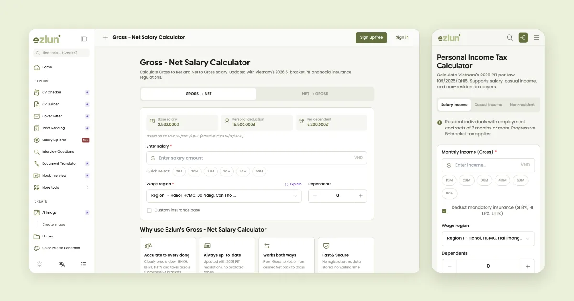
Task: Toggle light theme sun icon
Action: [x=40, y=264]
